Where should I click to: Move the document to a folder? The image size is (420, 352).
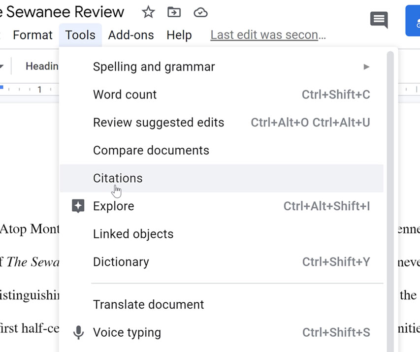[x=173, y=12]
